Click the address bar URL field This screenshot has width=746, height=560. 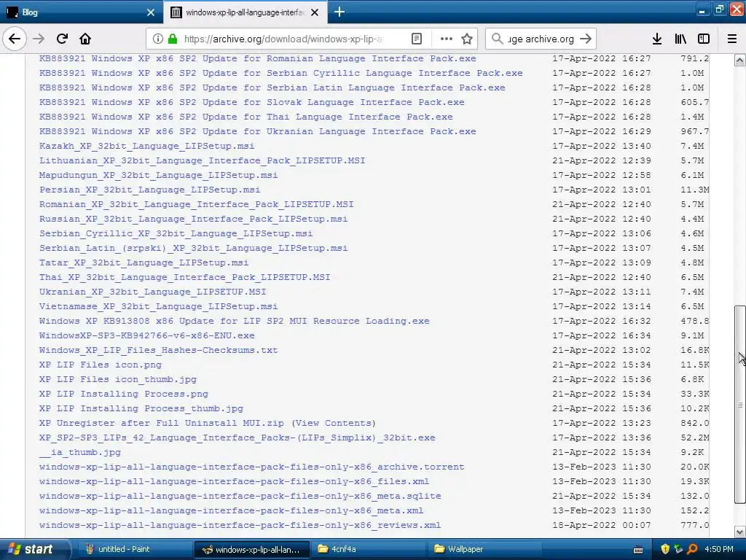[283, 39]
